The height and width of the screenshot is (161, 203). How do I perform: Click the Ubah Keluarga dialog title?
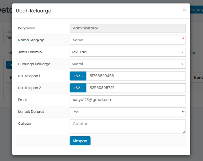coord(34,11)
